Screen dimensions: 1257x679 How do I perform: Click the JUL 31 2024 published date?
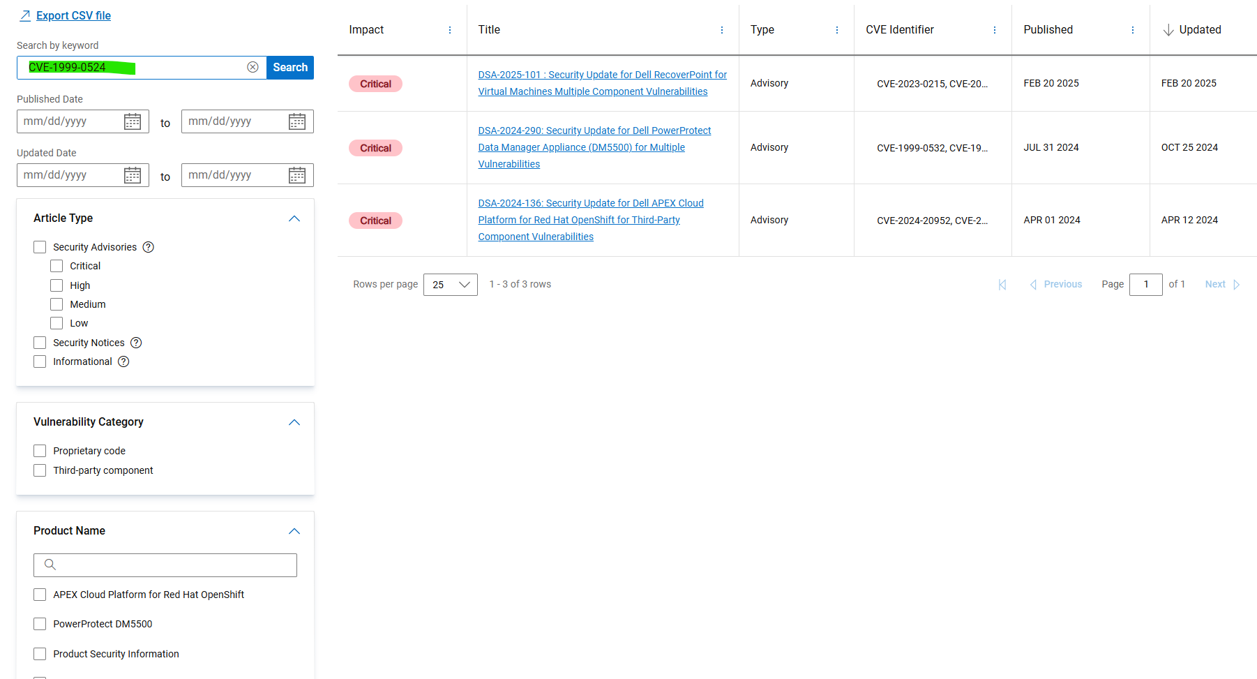coord(1051,147)
